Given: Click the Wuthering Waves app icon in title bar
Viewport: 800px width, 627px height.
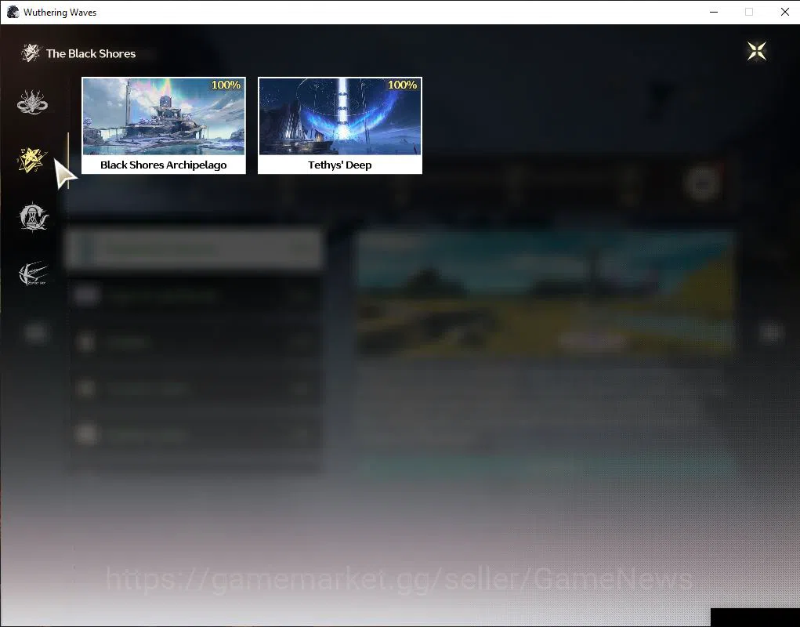Looking at the screenshot, I should pyautogui.click(x=13, y=12).
